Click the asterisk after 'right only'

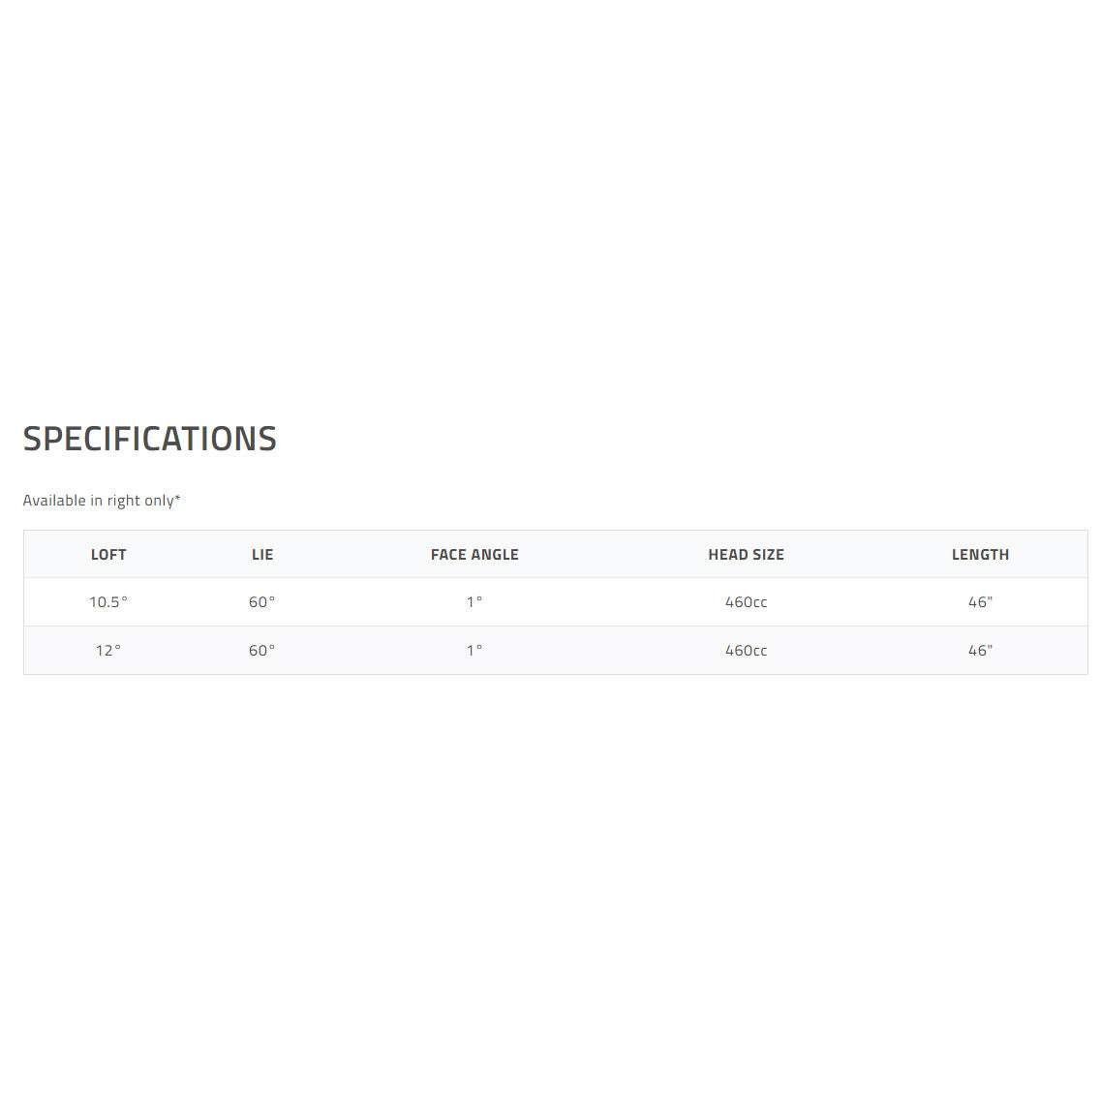point(178,499)
